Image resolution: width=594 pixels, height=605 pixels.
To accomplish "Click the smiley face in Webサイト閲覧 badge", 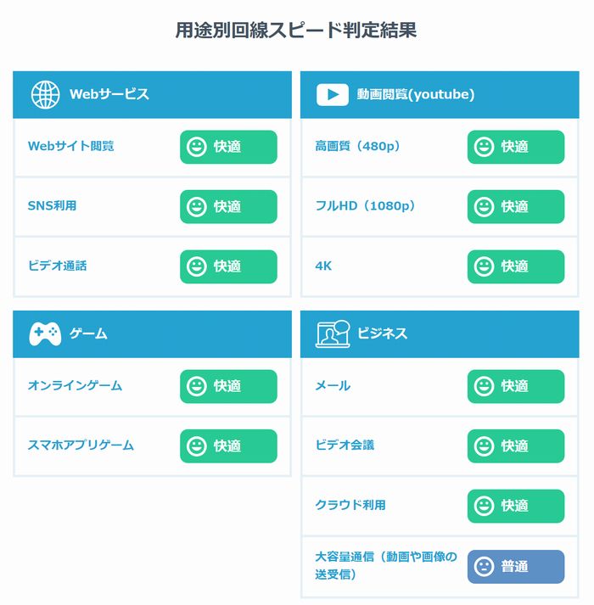I will click(197, 147).
